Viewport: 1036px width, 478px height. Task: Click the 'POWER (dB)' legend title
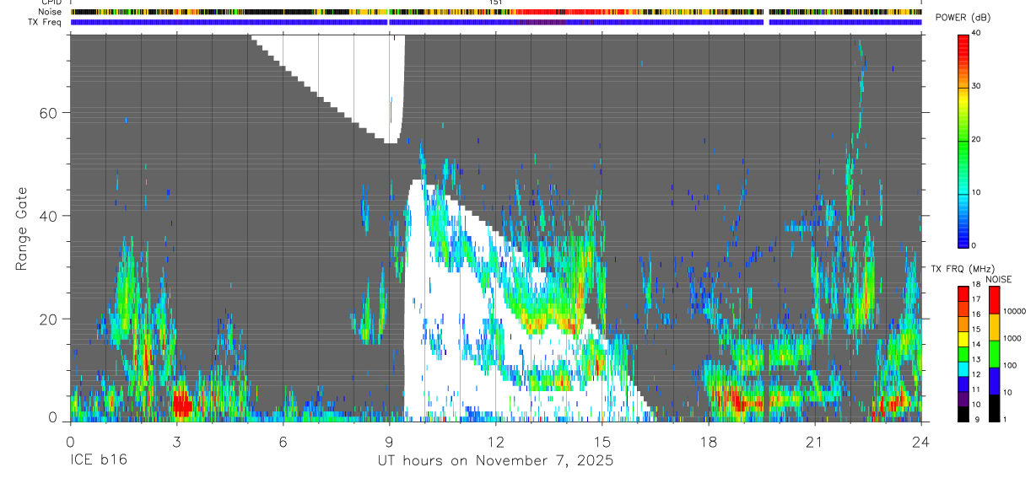pyautogui.click(x=963, y=18)
